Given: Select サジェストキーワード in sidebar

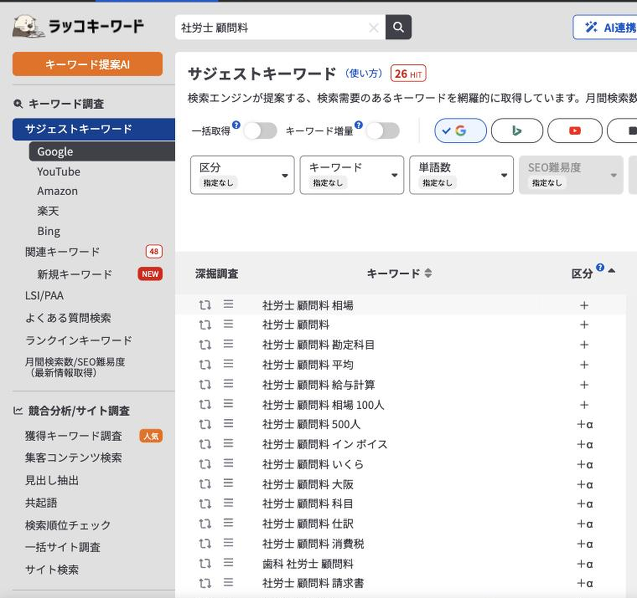Looking at the screenshot, I should pyautogui.click(x=93, y=129).
